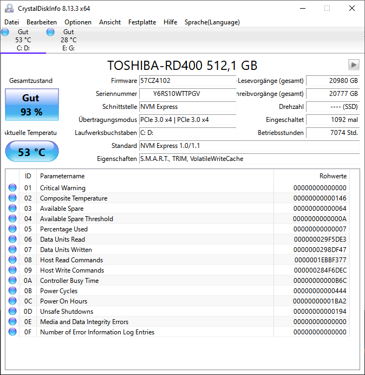Click the serial number field Y6RS10WTTPGV

(x=187, y=94)
